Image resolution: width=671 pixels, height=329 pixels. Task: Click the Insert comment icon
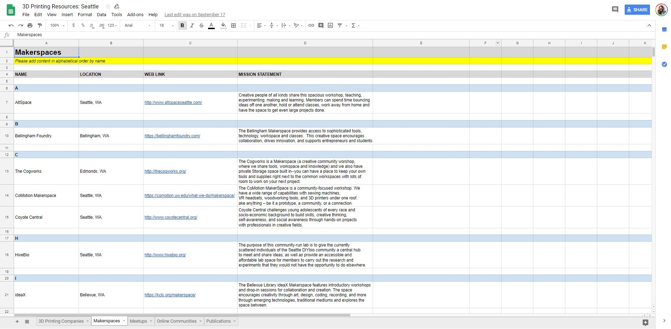click(321, 25)
